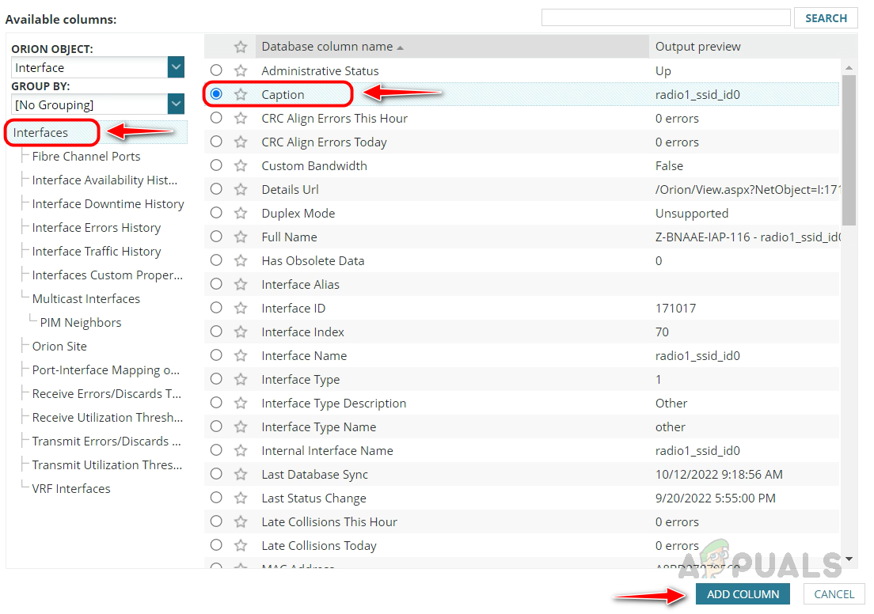Mark CRC Align Errors This Hour star

(x=240, y=118)
